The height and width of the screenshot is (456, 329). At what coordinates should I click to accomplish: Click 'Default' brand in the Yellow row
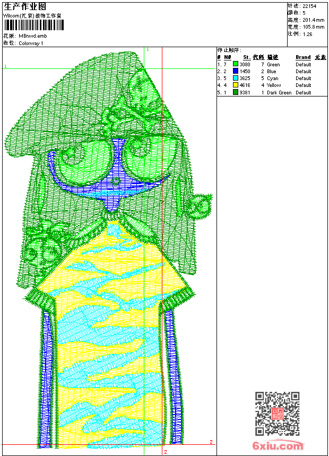pyautogui.click(x=304, y=85)
